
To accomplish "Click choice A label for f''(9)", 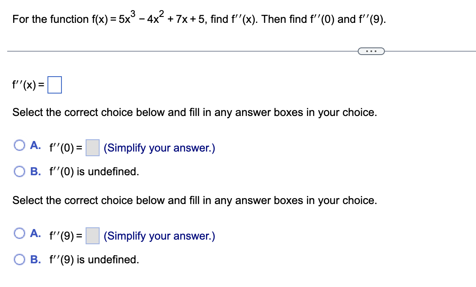I will 36,233.
